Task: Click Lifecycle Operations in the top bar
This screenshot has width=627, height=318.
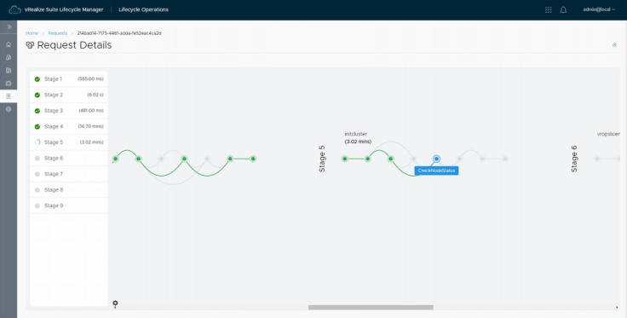Action: pyautogui.click(x=144, y=9)
